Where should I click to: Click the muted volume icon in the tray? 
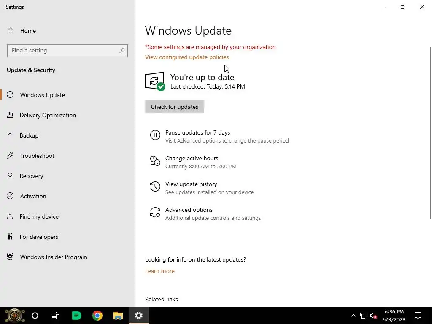click(x=374, y=316)
